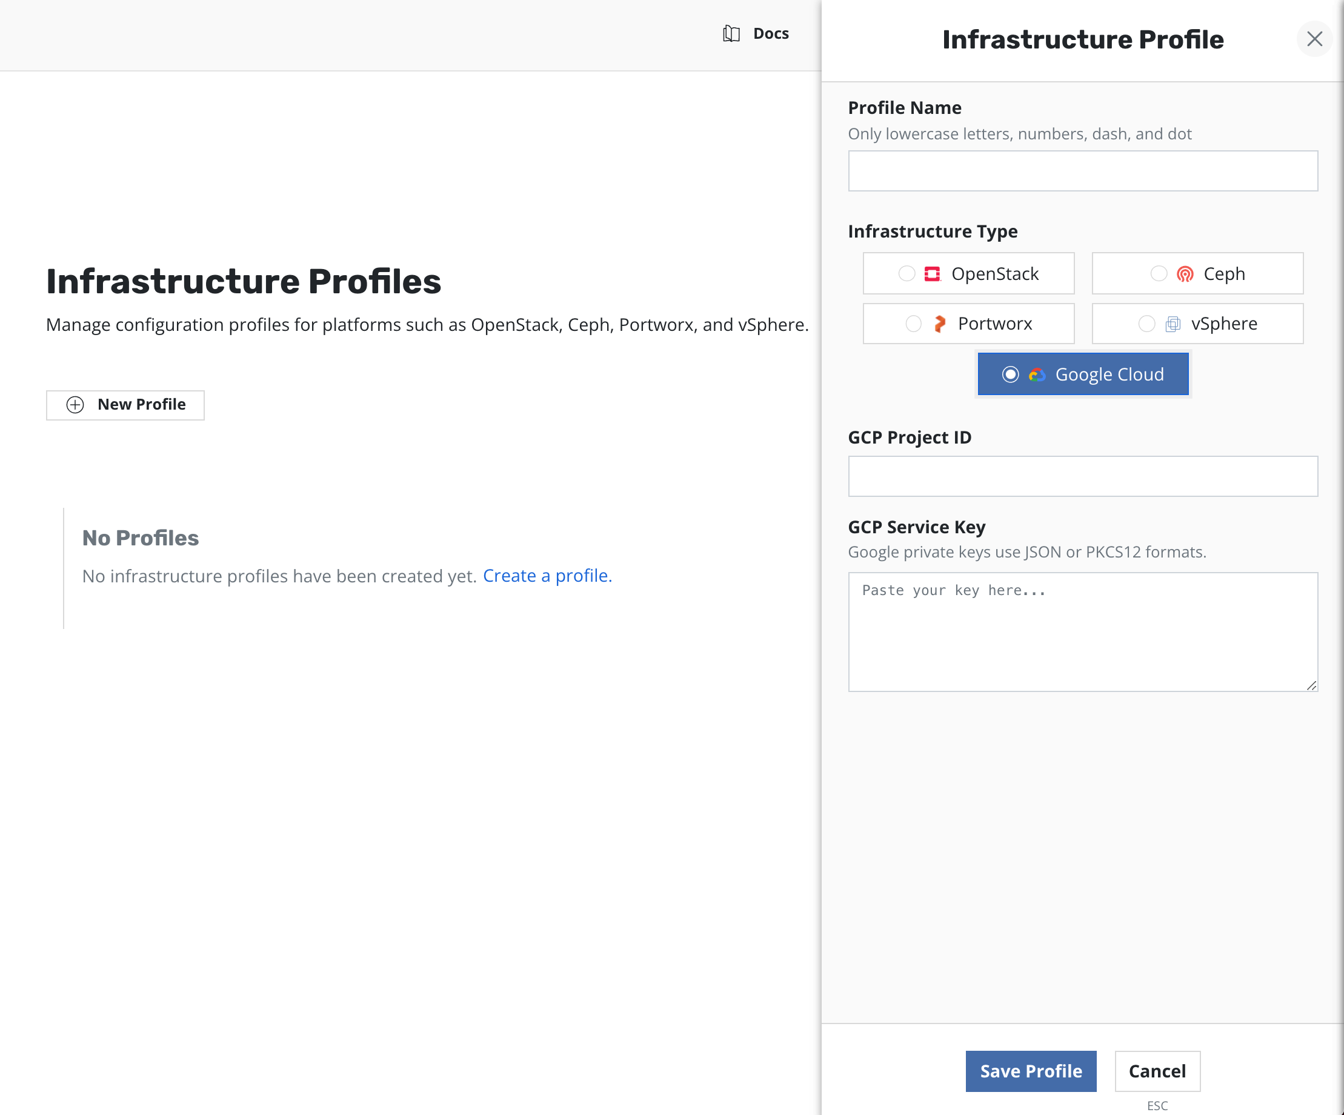The height and width of the screenshot is (1115, 1344).
Task: Click the Google Cloud logo icon
Action: (1036, 374)
